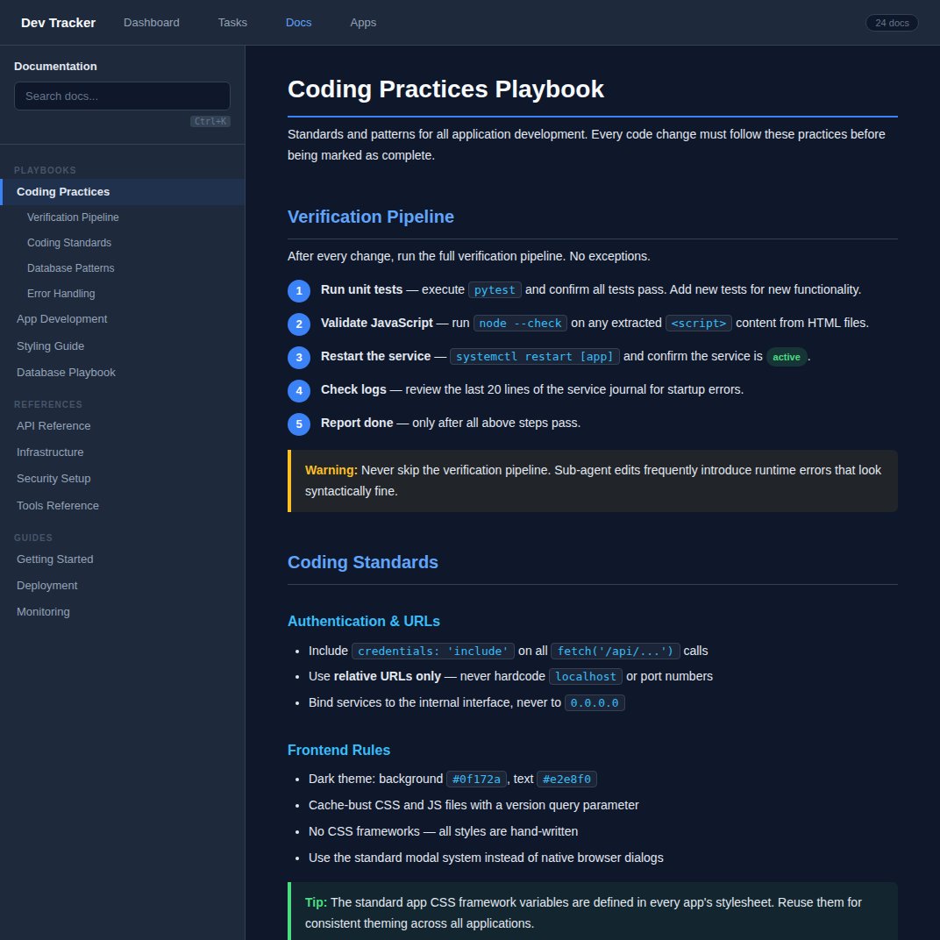The image size is (940, 940).
Task: Open the Database Patterns sidebar entry
Action: [70, 268]
